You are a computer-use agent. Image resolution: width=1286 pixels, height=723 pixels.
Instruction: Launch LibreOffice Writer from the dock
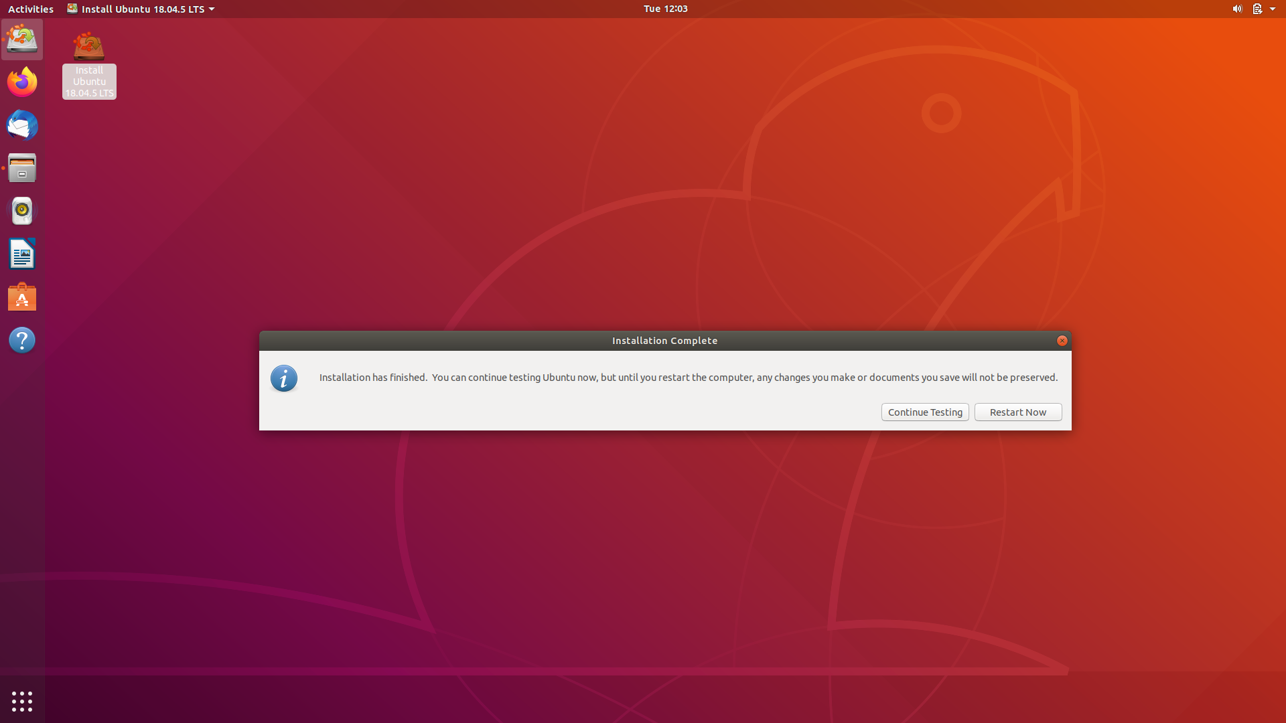coord(22,254)
